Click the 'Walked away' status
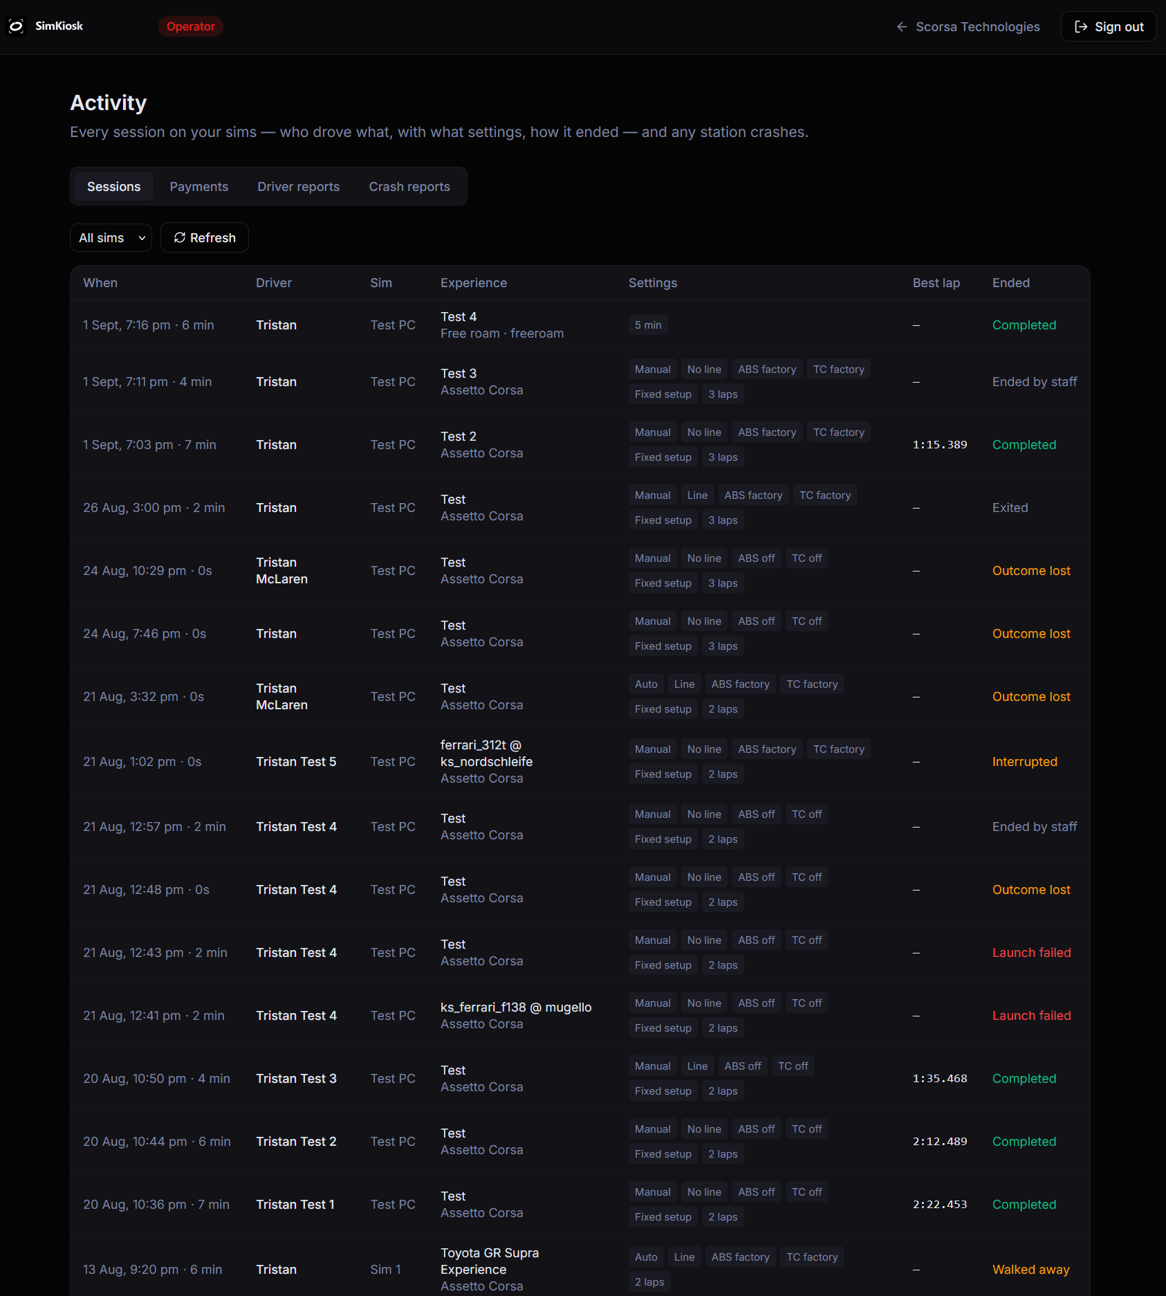Viewport: 1166px width, 1296px height. tap(1031, 1270)
